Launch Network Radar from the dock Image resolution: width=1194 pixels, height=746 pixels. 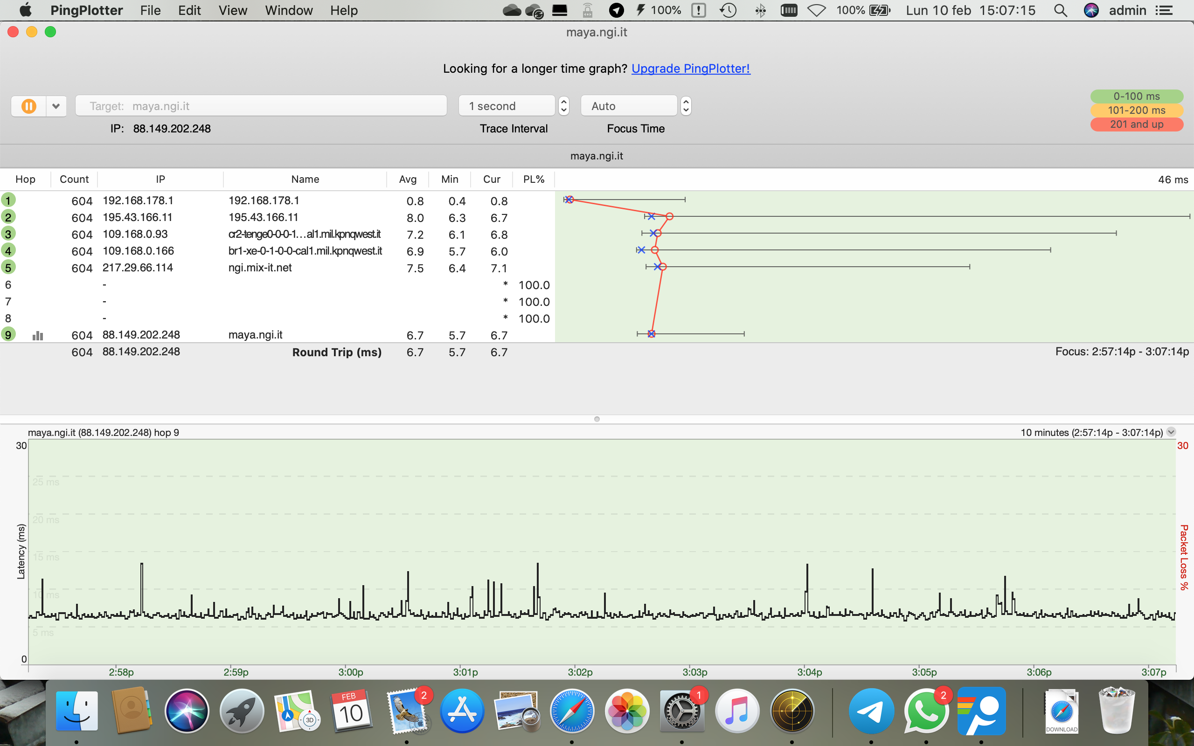click(x=792, y=711)
